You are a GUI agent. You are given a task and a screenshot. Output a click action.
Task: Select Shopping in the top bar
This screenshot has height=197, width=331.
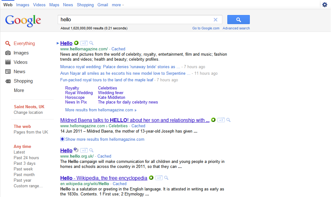85,5
